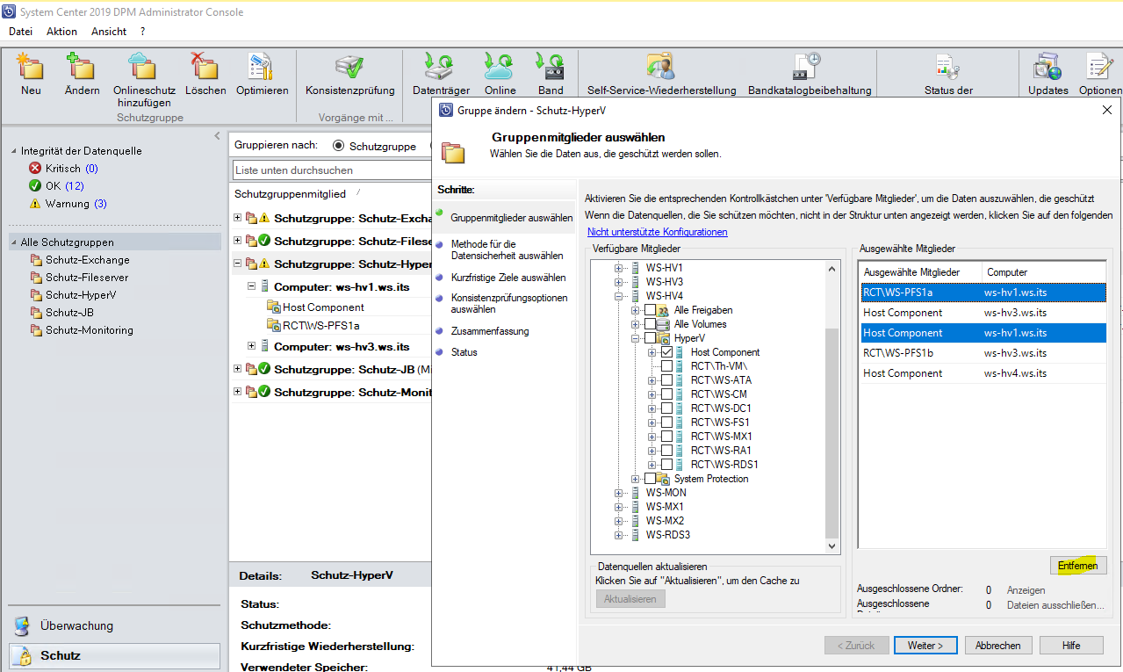Open Bandkatalogbeibehaltung settings
1123x672 pixels.
point(808,68)
